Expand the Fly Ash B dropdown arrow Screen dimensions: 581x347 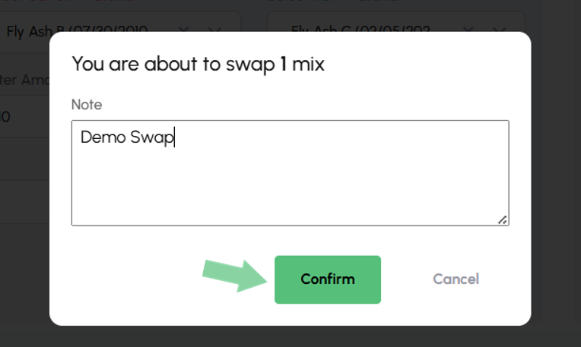pos(214,30)
